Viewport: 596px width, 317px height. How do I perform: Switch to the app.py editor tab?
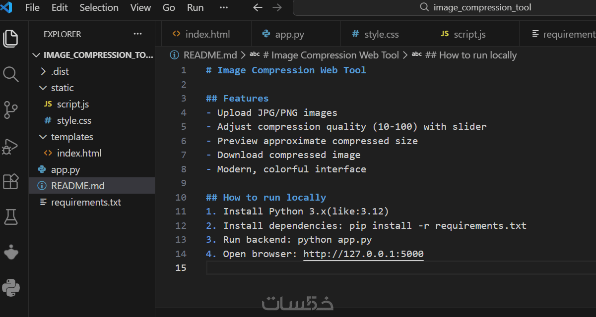[x=289, y=34]
